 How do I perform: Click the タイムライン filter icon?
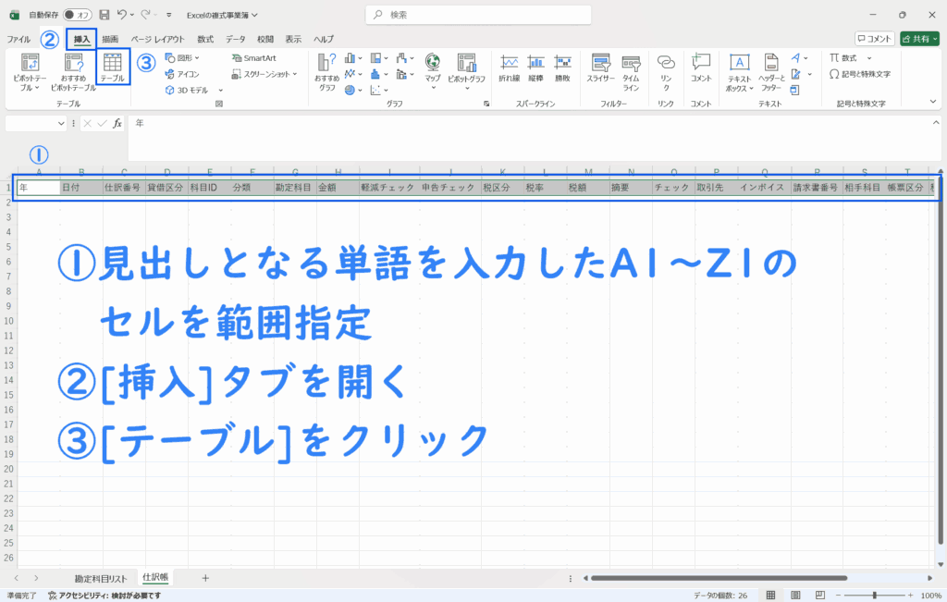tap(631, 68)
